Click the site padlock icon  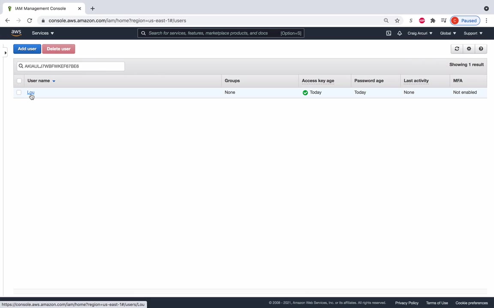coord(43,21)
